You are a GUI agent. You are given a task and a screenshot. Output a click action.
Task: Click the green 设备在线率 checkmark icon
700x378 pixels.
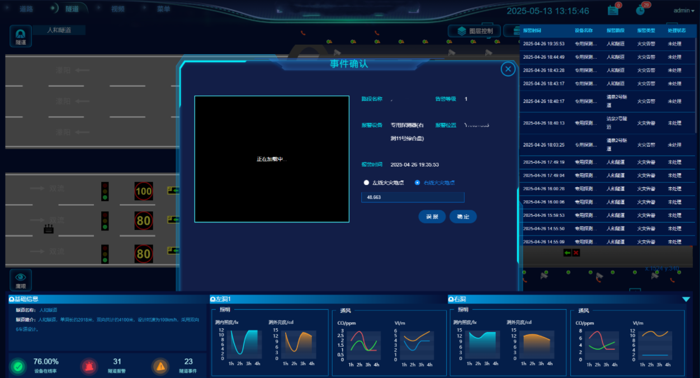pos(18,367)
